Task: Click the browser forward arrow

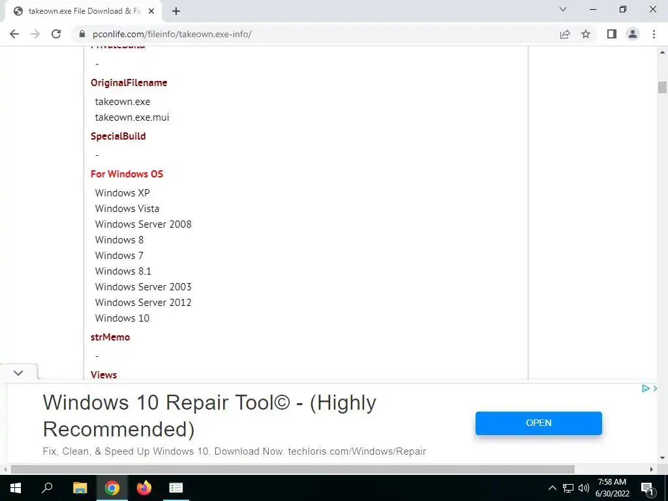Action: click(35, 34)
